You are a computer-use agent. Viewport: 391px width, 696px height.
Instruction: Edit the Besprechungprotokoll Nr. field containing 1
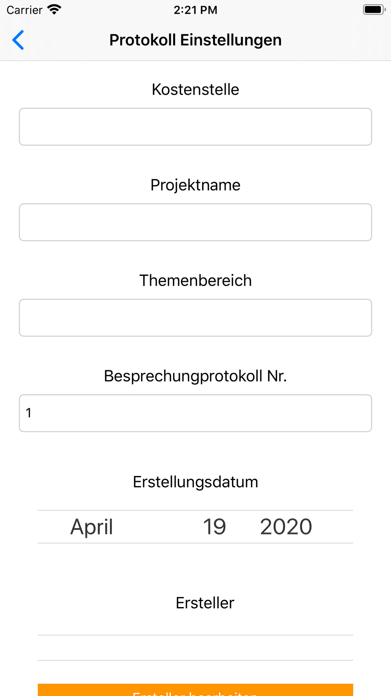(195, 413)
